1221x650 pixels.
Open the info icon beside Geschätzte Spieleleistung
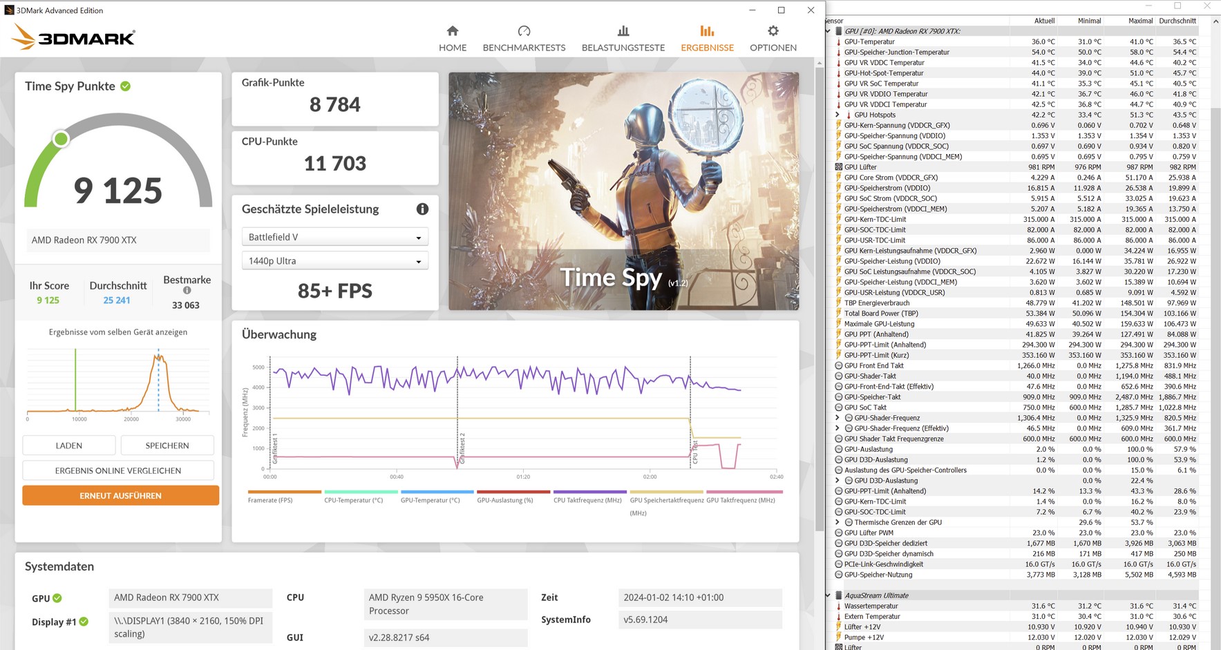[422, 209]
